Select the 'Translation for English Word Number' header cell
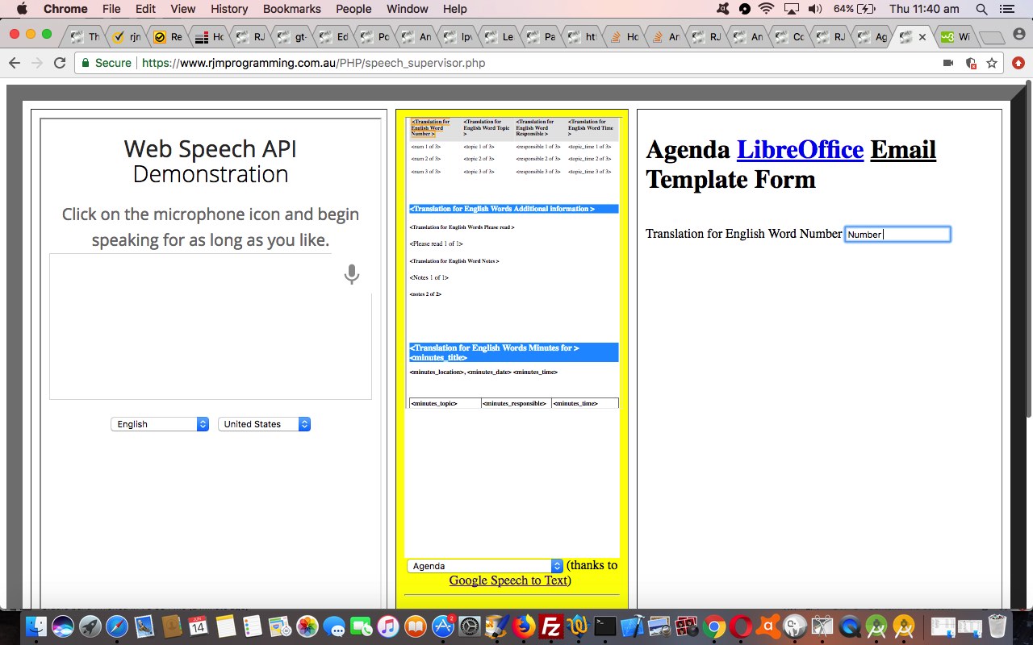This screenshot has height=645, width=1033. point(433,128)
